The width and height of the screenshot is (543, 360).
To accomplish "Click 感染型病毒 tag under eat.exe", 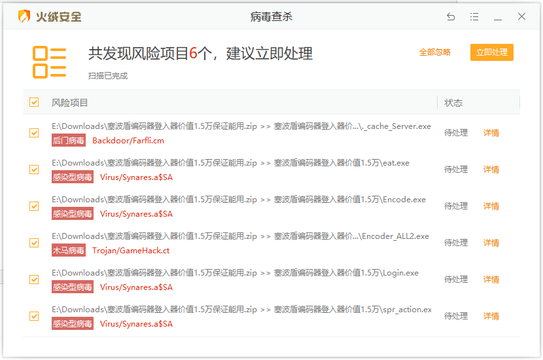I will (x=73, y=177).
